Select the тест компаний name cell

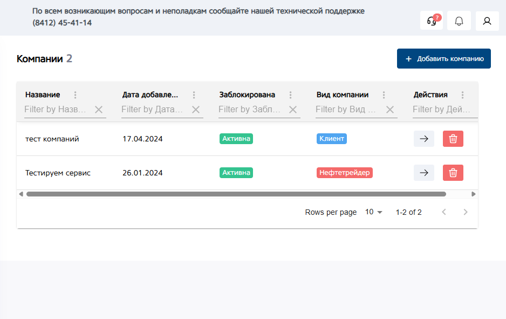52,139
